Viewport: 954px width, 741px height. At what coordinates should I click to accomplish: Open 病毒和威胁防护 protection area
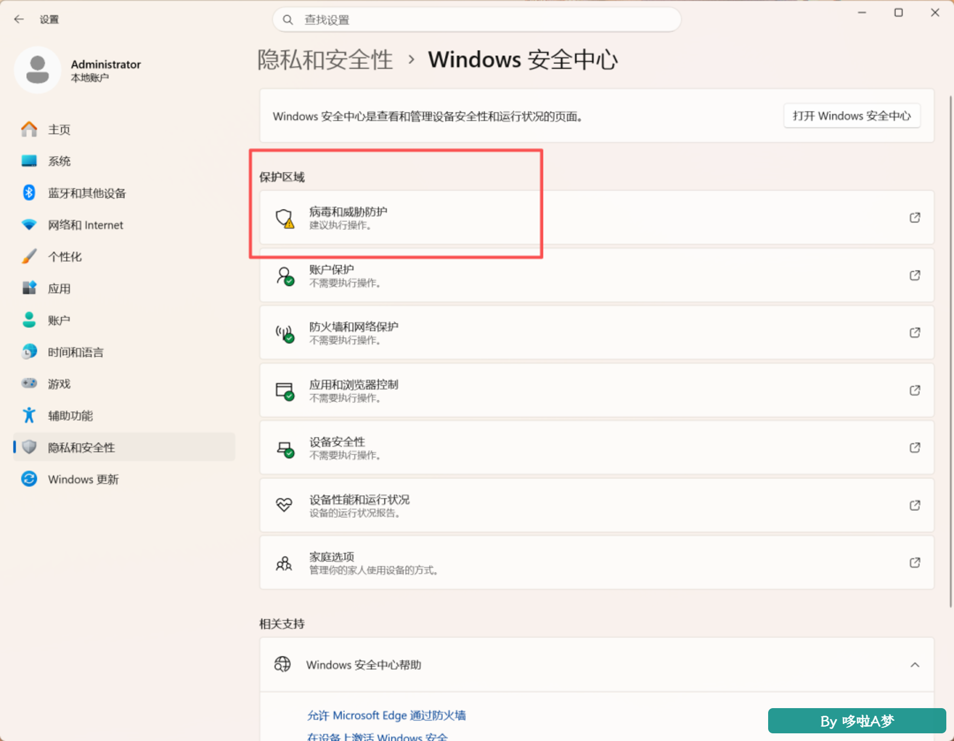click(597, 218)
